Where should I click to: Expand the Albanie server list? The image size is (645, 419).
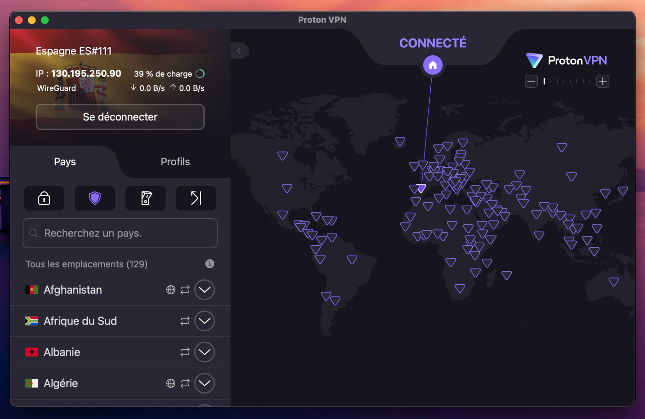click(205, 352)
